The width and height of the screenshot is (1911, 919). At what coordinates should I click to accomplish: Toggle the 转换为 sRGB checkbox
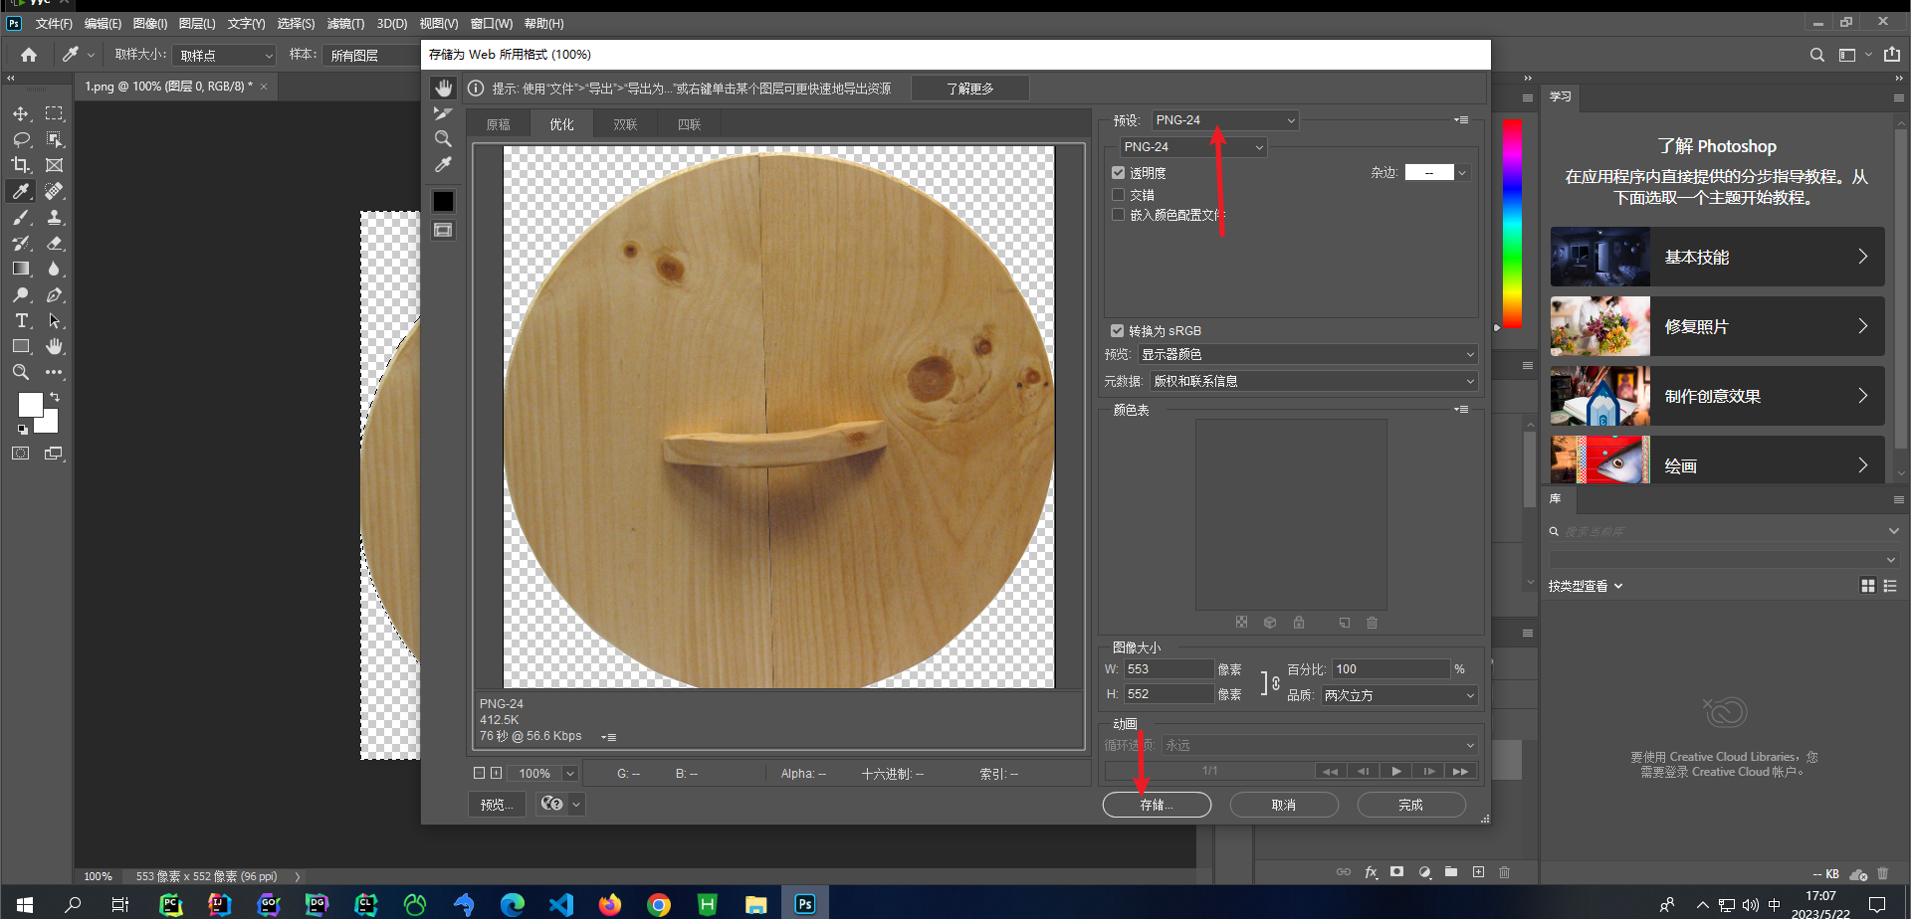(1117, 331)
